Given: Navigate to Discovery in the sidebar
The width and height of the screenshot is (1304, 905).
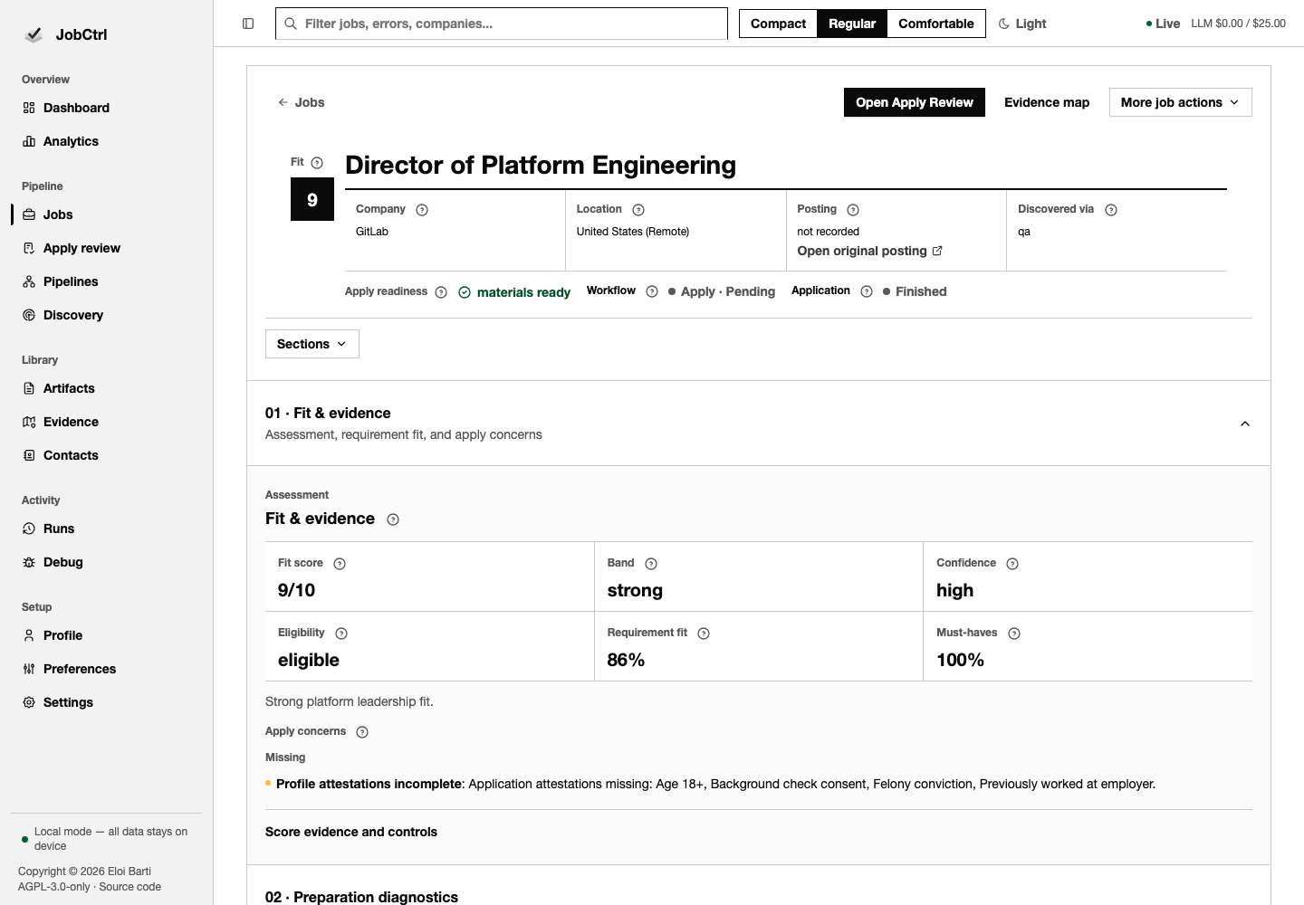Looking at the screenshot, I should click(x=106, y=315).
